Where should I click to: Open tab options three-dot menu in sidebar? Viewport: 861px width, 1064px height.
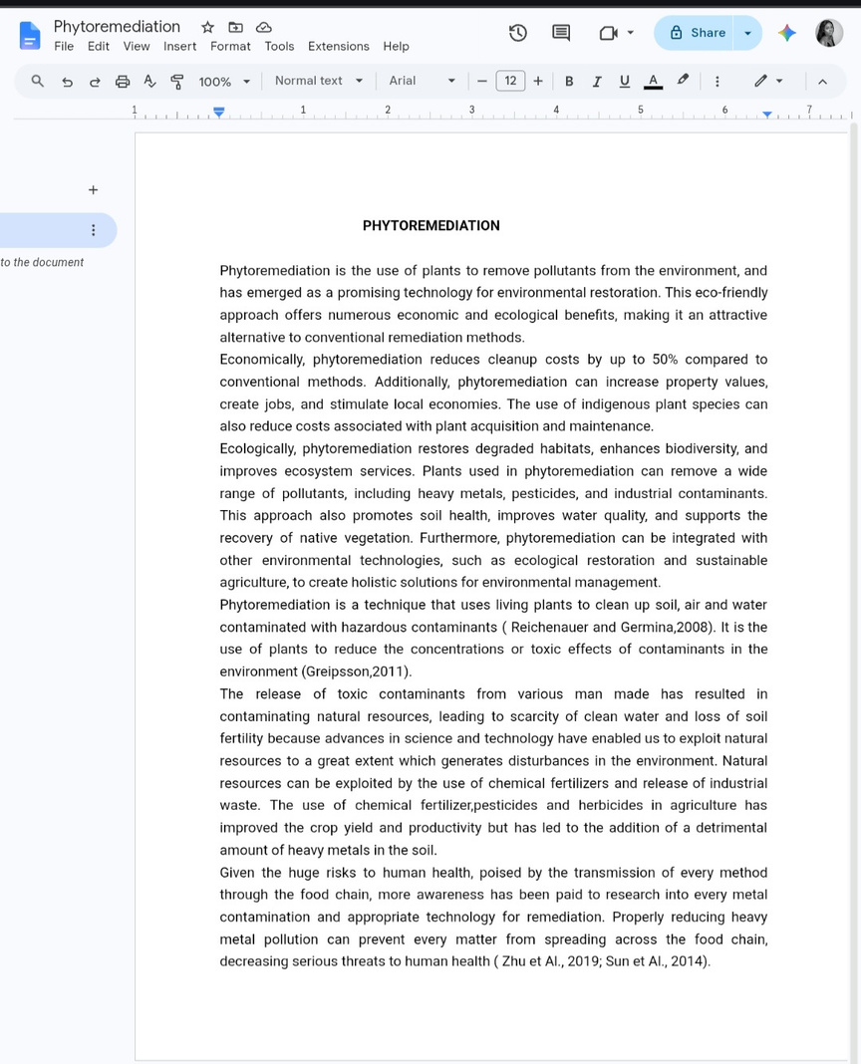pos(93,230)
